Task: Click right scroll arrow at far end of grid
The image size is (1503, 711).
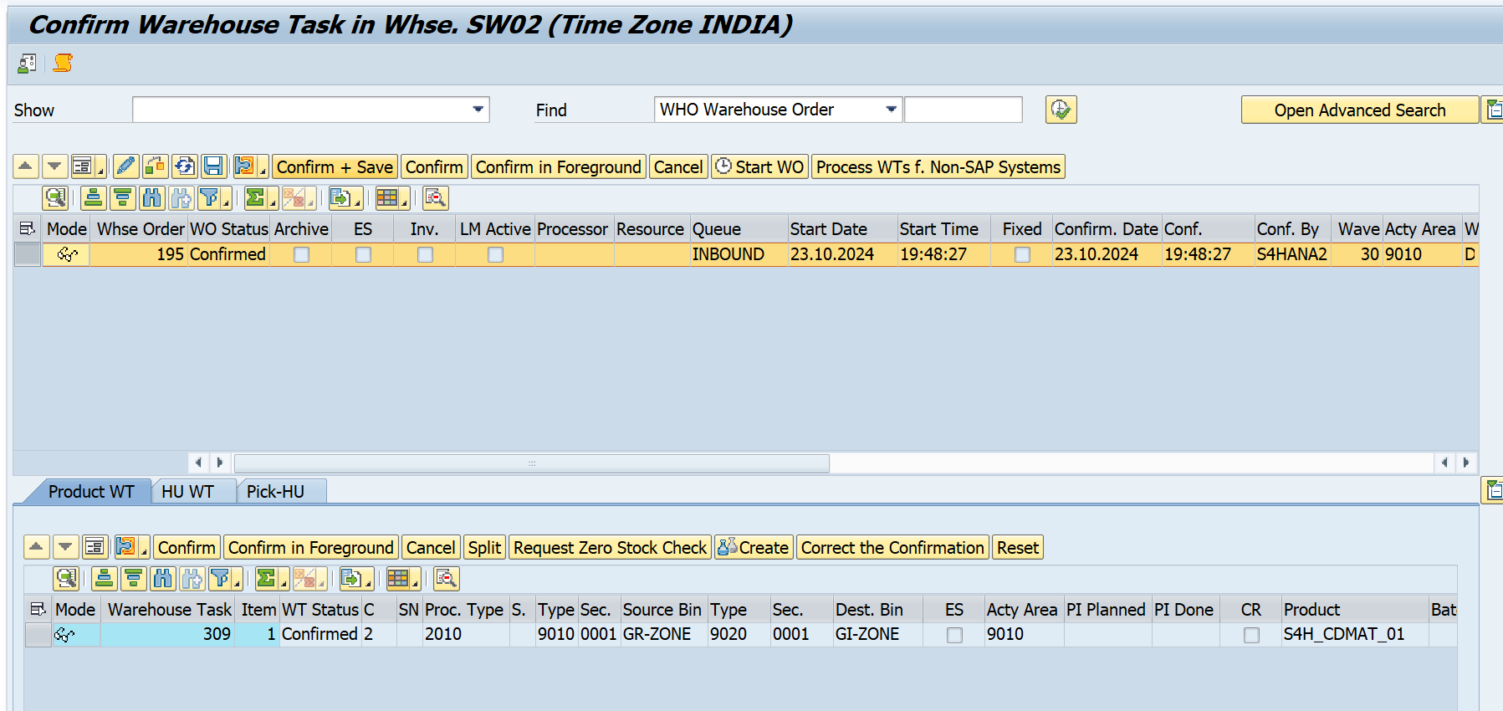Action: 1465,463
